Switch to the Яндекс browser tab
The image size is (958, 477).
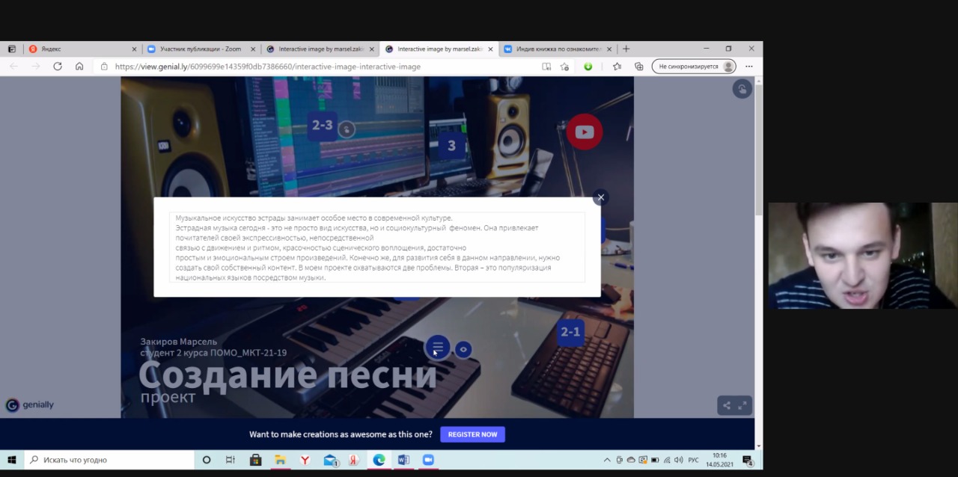click(x=82, y=49)
